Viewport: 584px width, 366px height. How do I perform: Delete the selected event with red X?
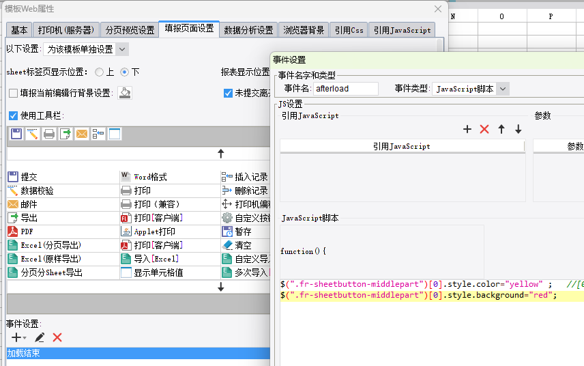[x=57, y=337]
